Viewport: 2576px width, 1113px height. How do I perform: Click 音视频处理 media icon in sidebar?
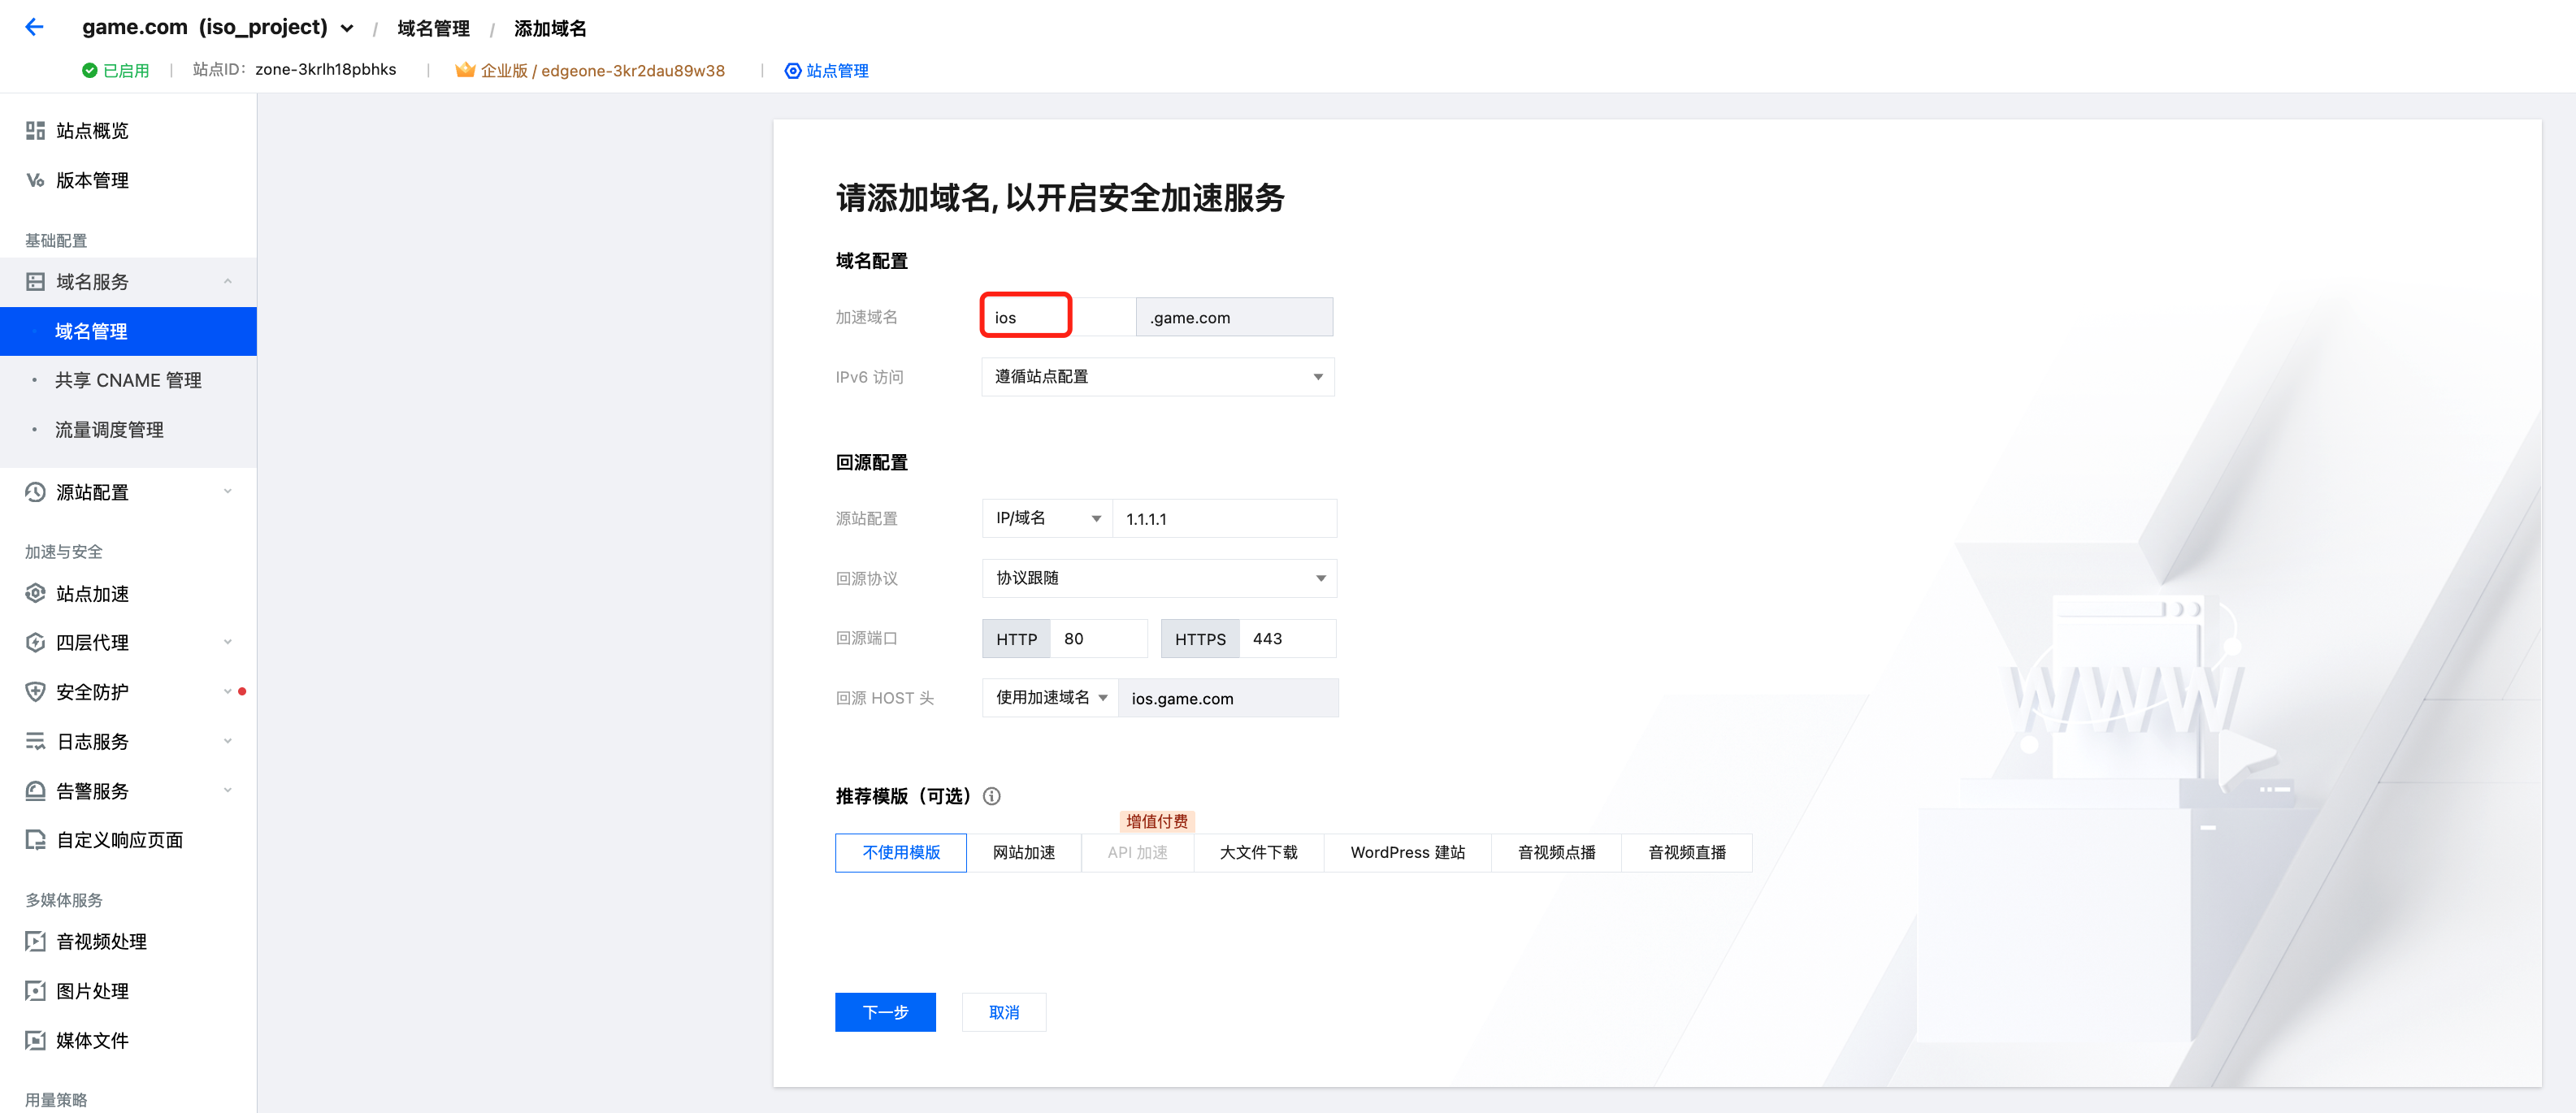point(35,941)
